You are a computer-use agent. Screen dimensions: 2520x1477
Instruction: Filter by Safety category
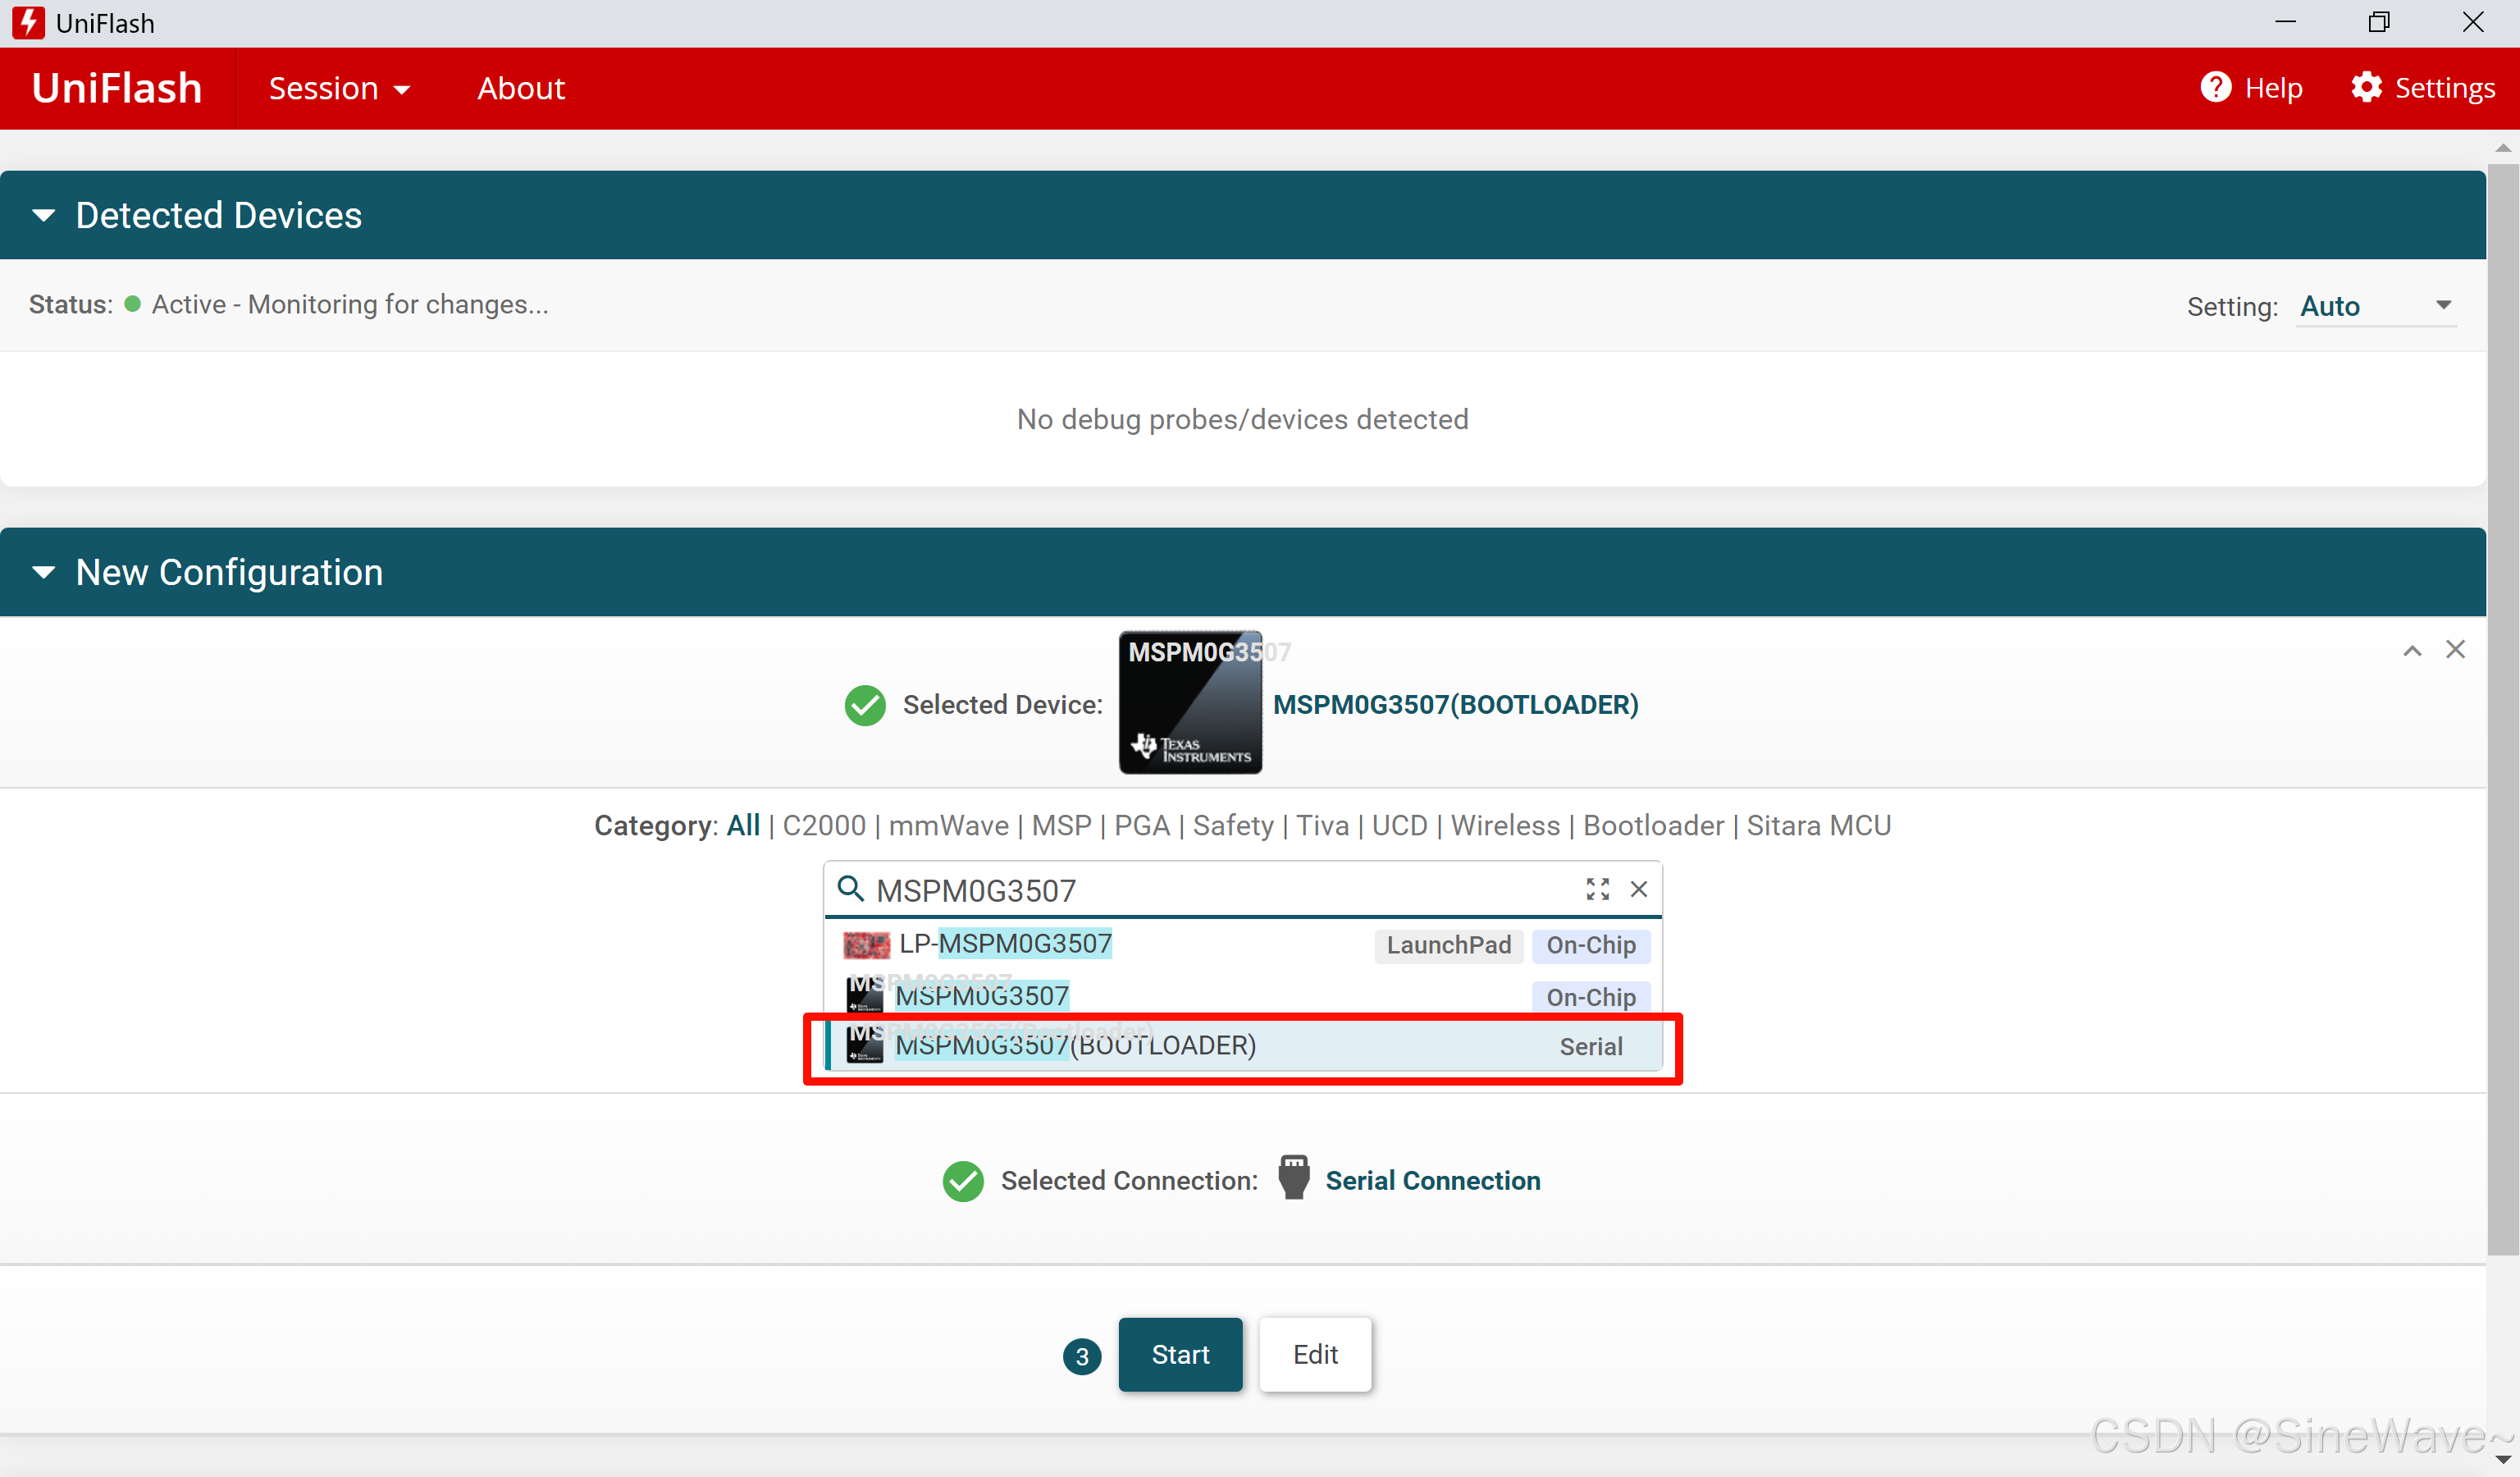[x=1233, y=825]
